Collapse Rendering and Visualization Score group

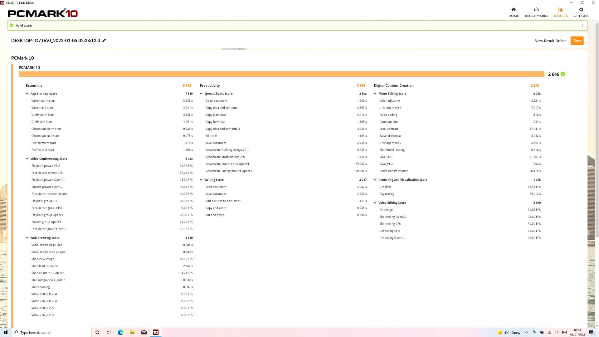pos(375,180)
